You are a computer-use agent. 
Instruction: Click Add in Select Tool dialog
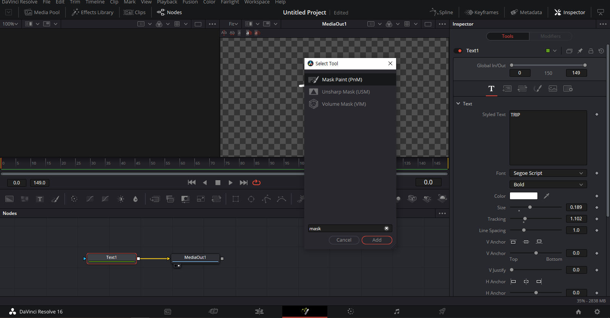click(x=377, y=240)
